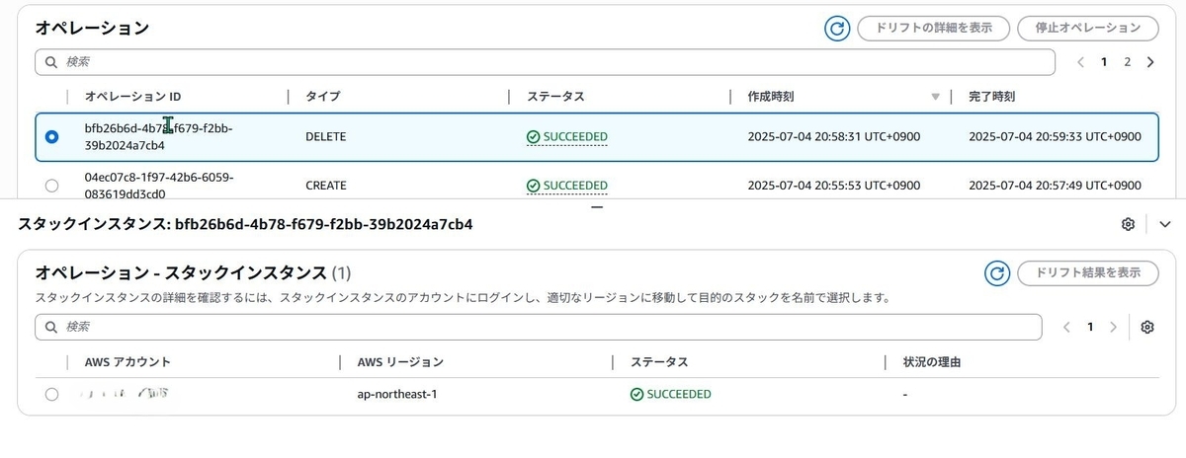The width and height of the screenshot is (1186, 458).
Task: Go to next page of stack instances
Action: tap(1114, 327)
